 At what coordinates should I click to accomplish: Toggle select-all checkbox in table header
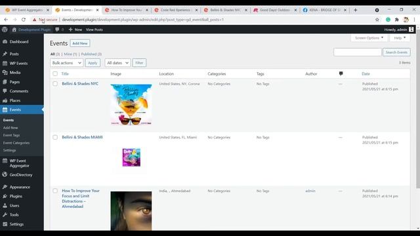coord(55,73)
